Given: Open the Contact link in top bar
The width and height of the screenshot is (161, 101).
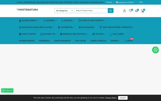Looking at the screenshot, I should click(109, 2).
